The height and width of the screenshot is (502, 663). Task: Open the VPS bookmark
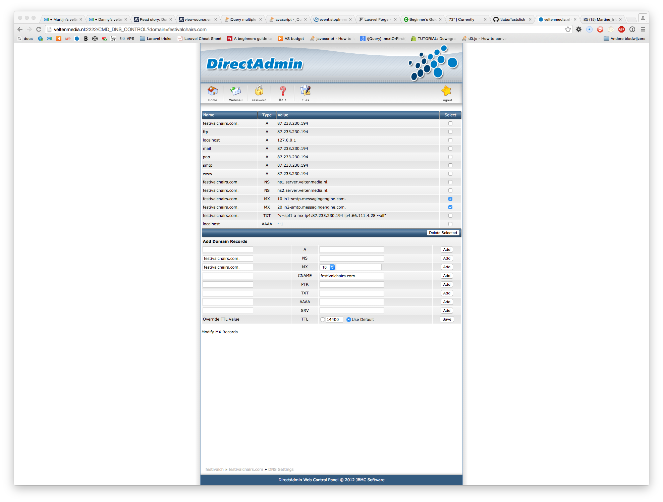(127, 39)
